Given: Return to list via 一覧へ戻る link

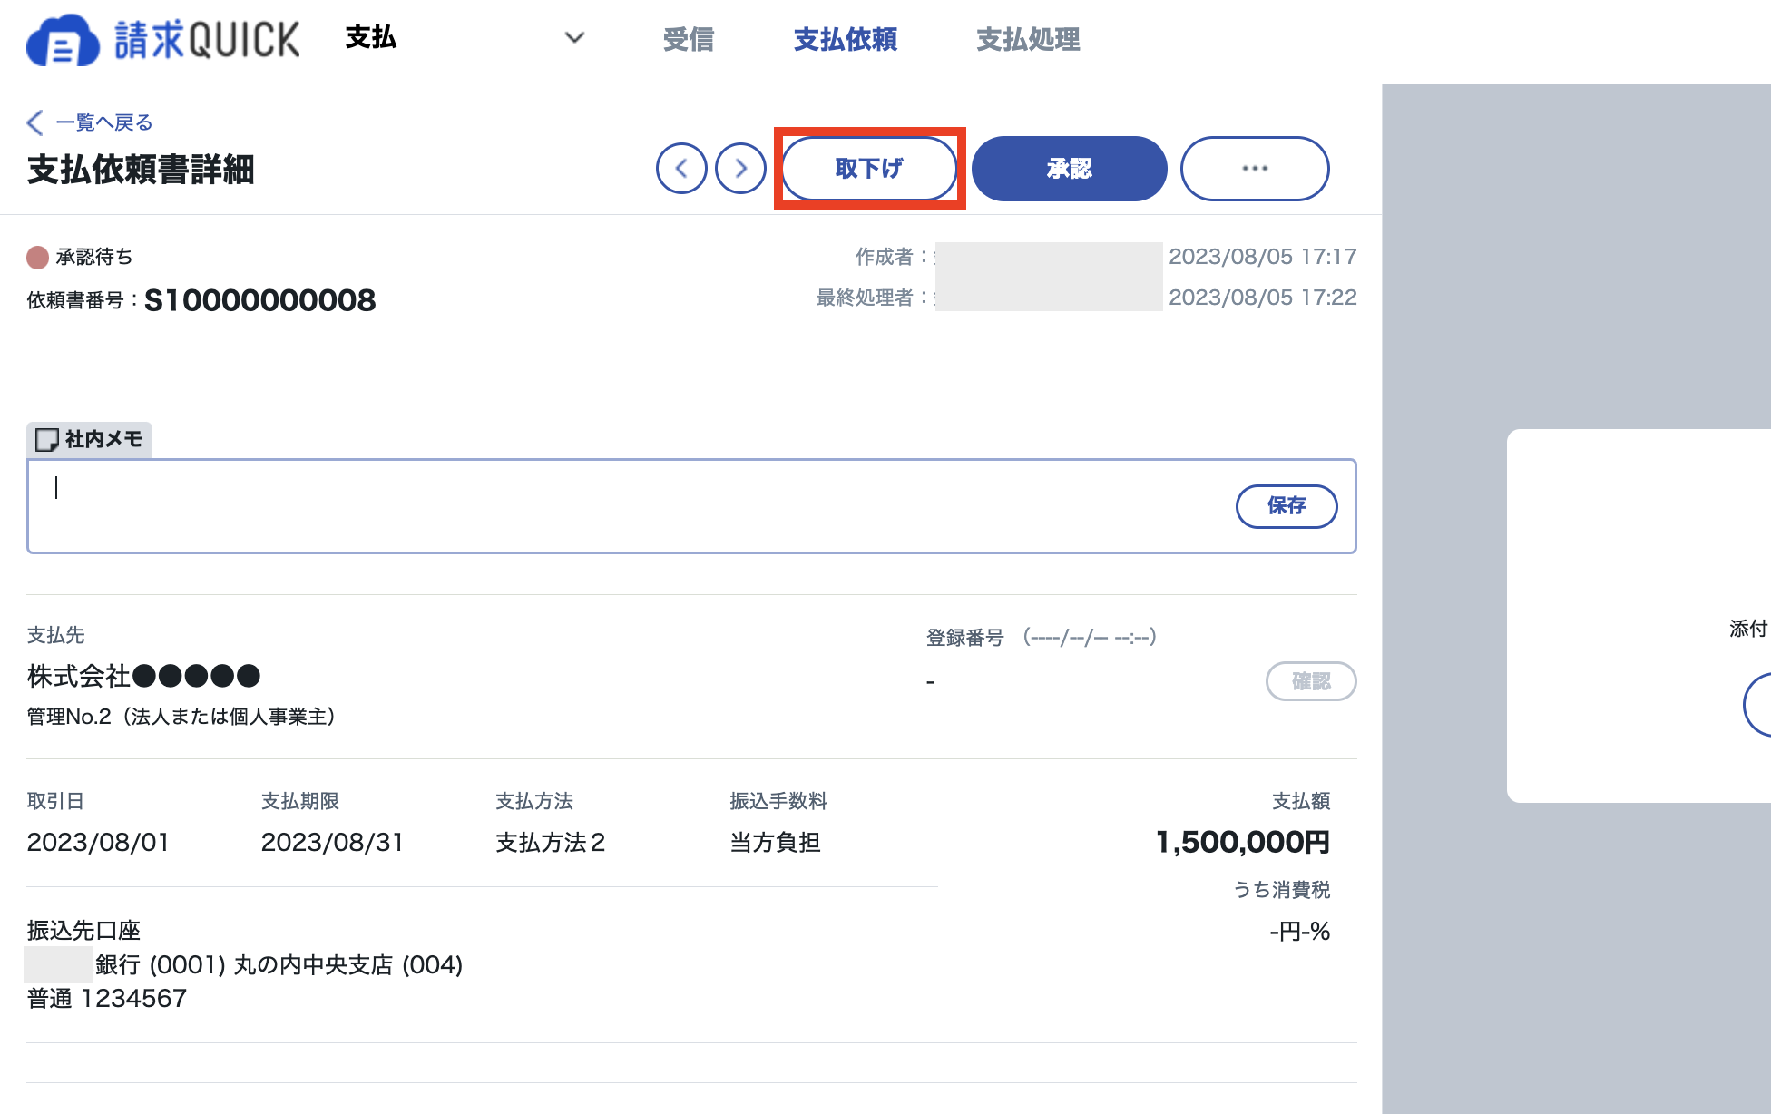Looking at the screenshot, I should click(x=104, y=122).
